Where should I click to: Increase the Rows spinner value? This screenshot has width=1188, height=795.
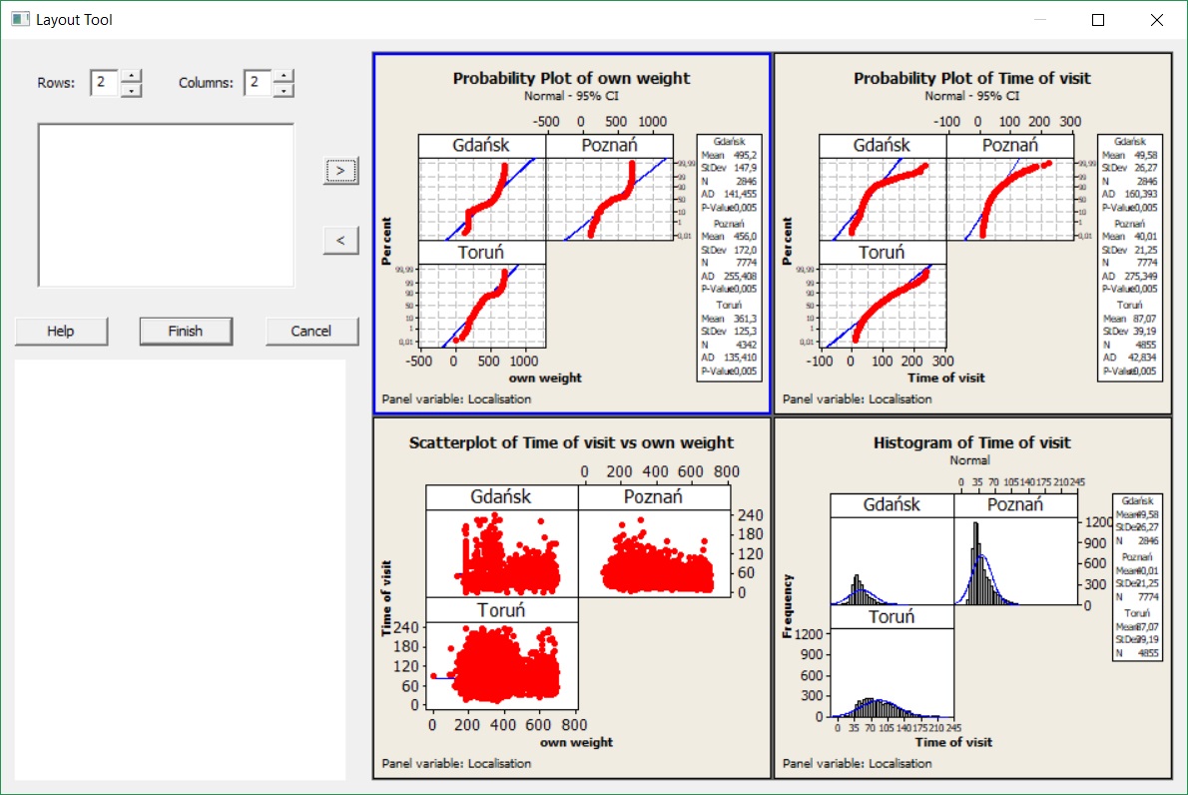point(131,76)
